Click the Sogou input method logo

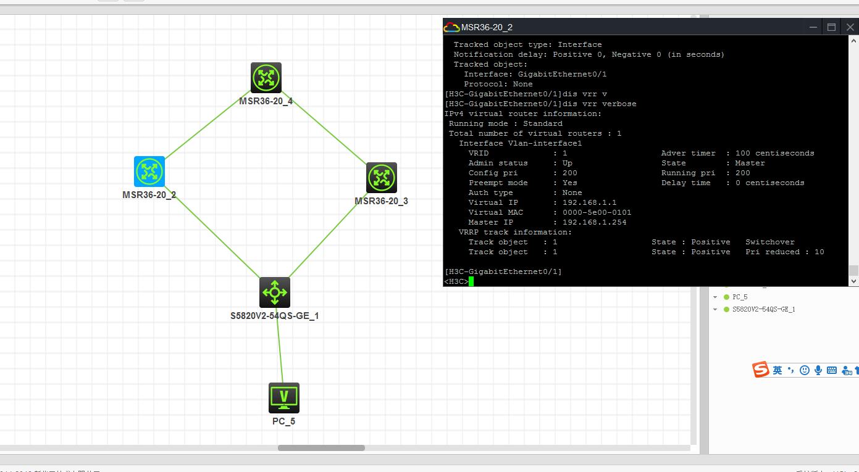point(761,370)
